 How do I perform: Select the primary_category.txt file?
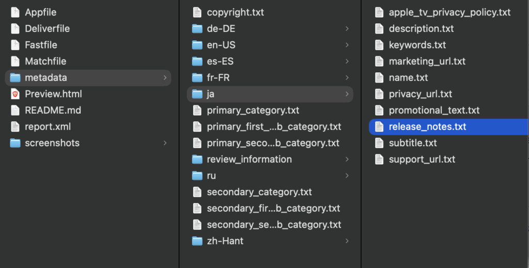[x=253, y=111]
